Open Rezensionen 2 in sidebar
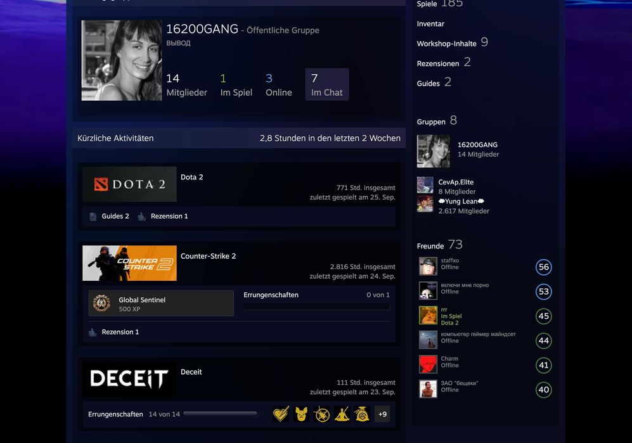Image resolution: width=632 pixels, height=443 pixels. tap(444, 63)
